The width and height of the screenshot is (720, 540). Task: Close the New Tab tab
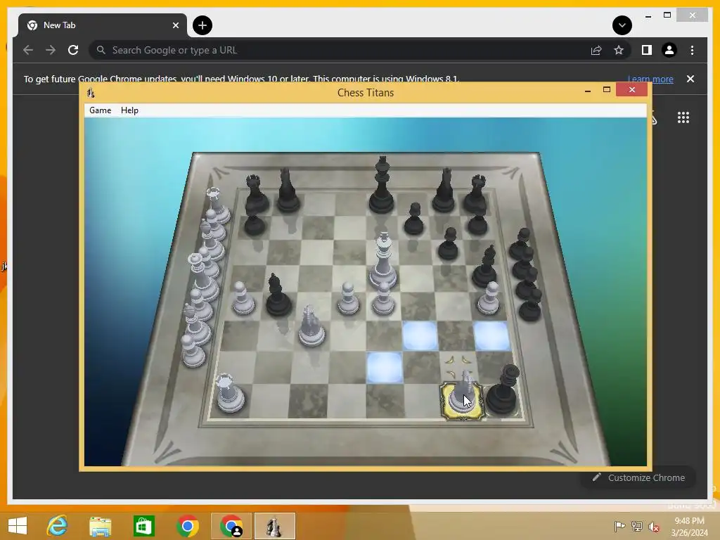click(175, 25)
